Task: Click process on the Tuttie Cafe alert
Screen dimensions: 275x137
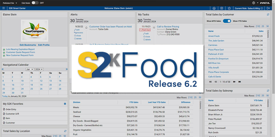Action: (79, 33)
